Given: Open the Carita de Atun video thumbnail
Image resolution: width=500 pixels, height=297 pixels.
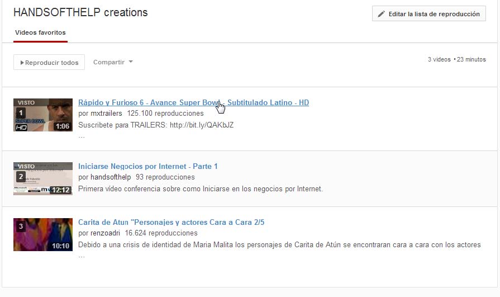Looking at the screenshot, I should (x=43, y=234).
